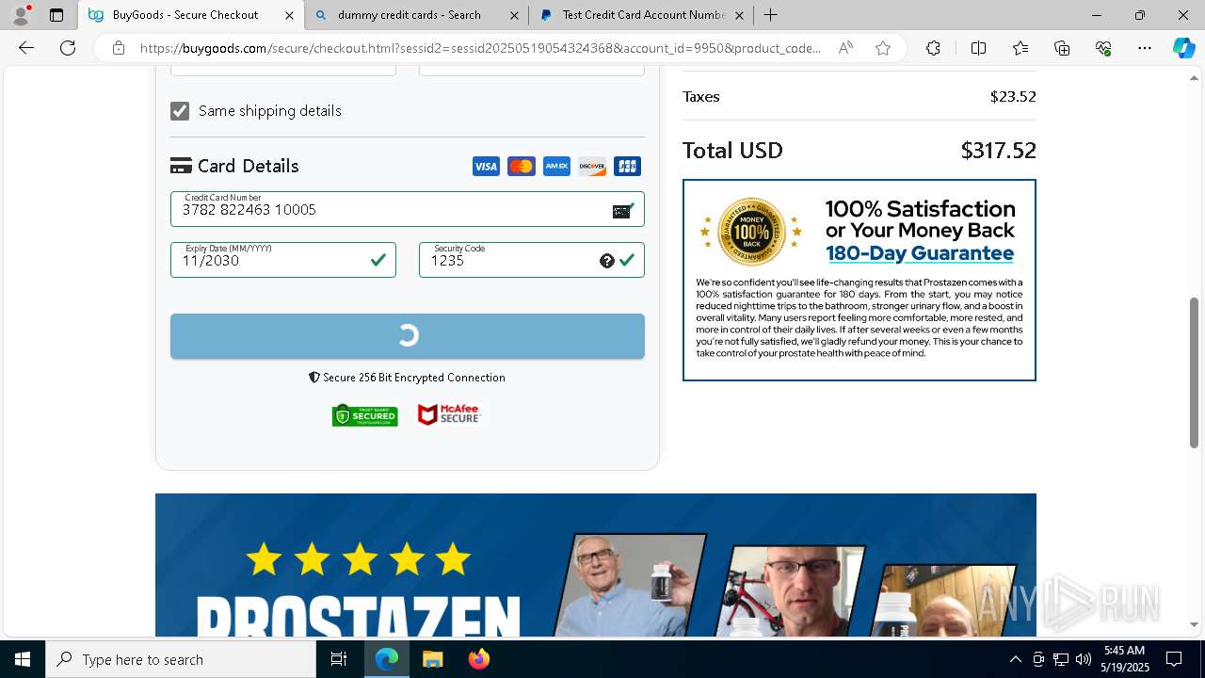The height and width of the screenshot is (678, 1205).
Task: Click the Discover card icon
Action: 592,167
